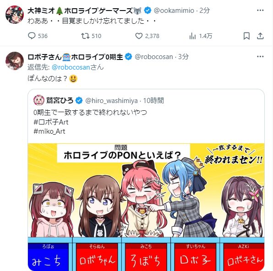Open the quoted tweet's PON quiz illustration

tap(146, 207)
